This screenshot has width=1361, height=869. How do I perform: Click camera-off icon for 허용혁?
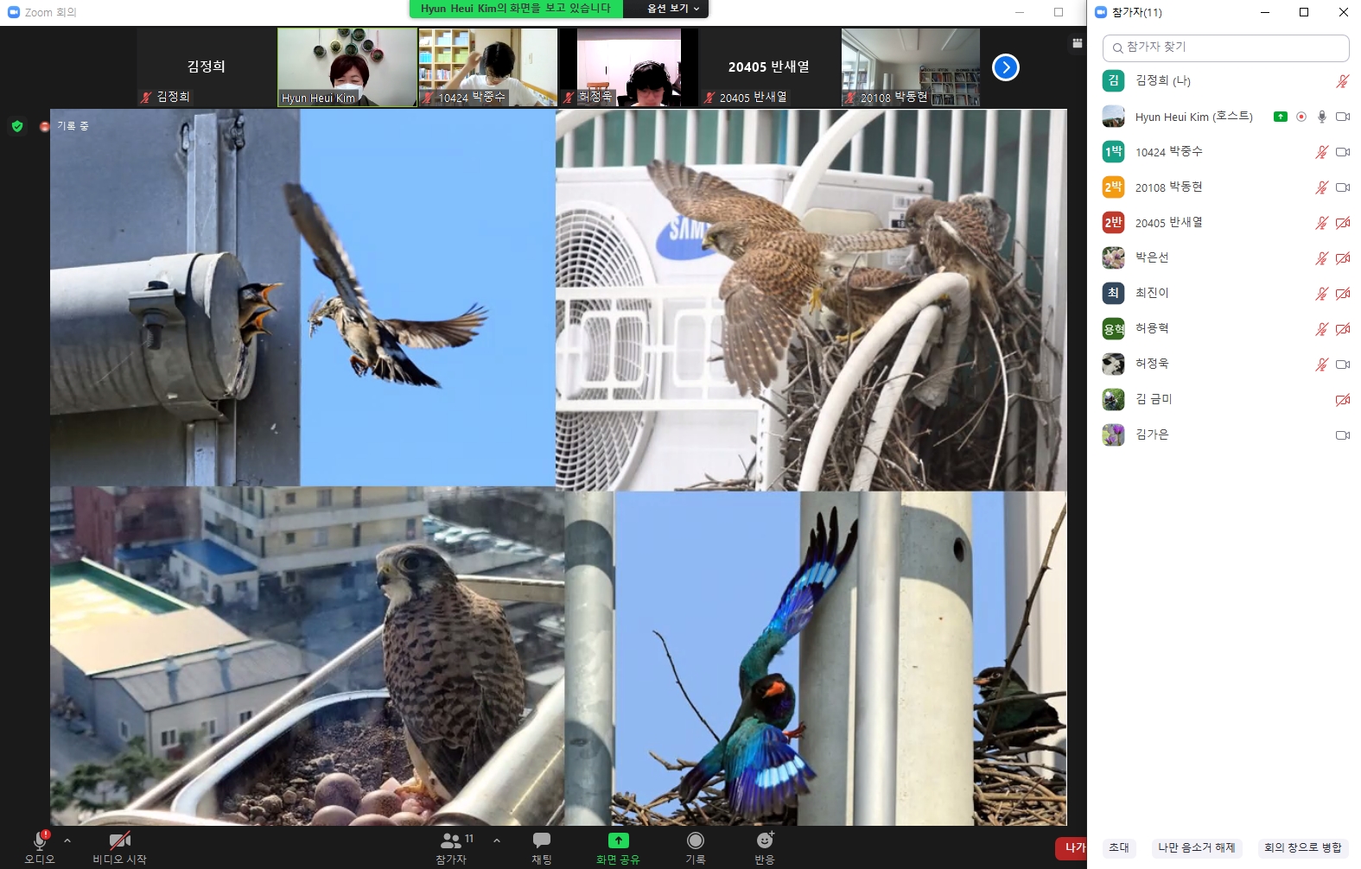point(1343,329)
